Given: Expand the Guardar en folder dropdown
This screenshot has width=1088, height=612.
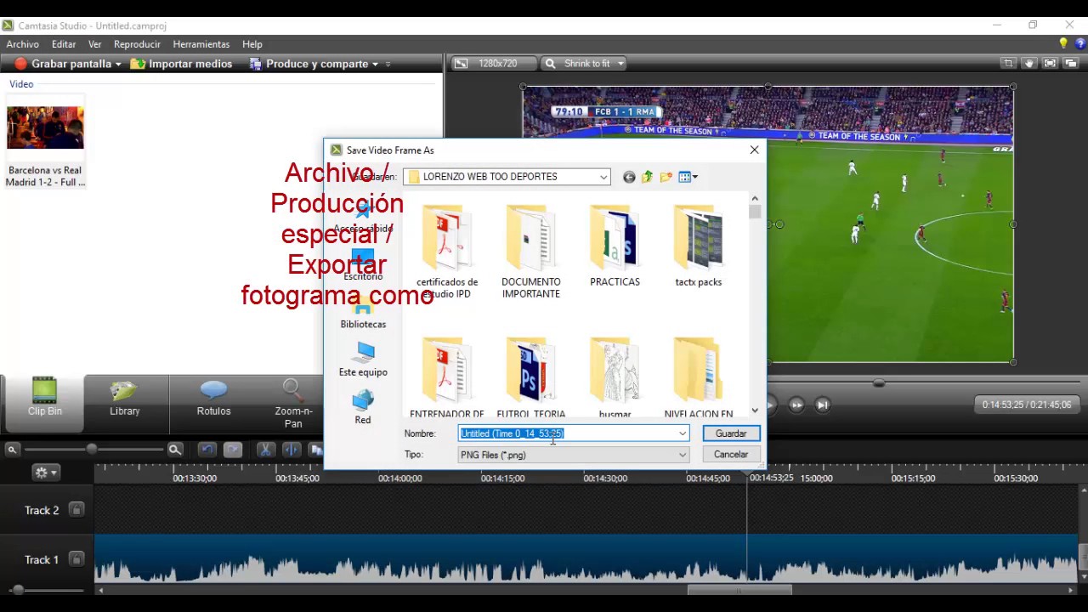Looking at the screenshot, I should 603,177.
